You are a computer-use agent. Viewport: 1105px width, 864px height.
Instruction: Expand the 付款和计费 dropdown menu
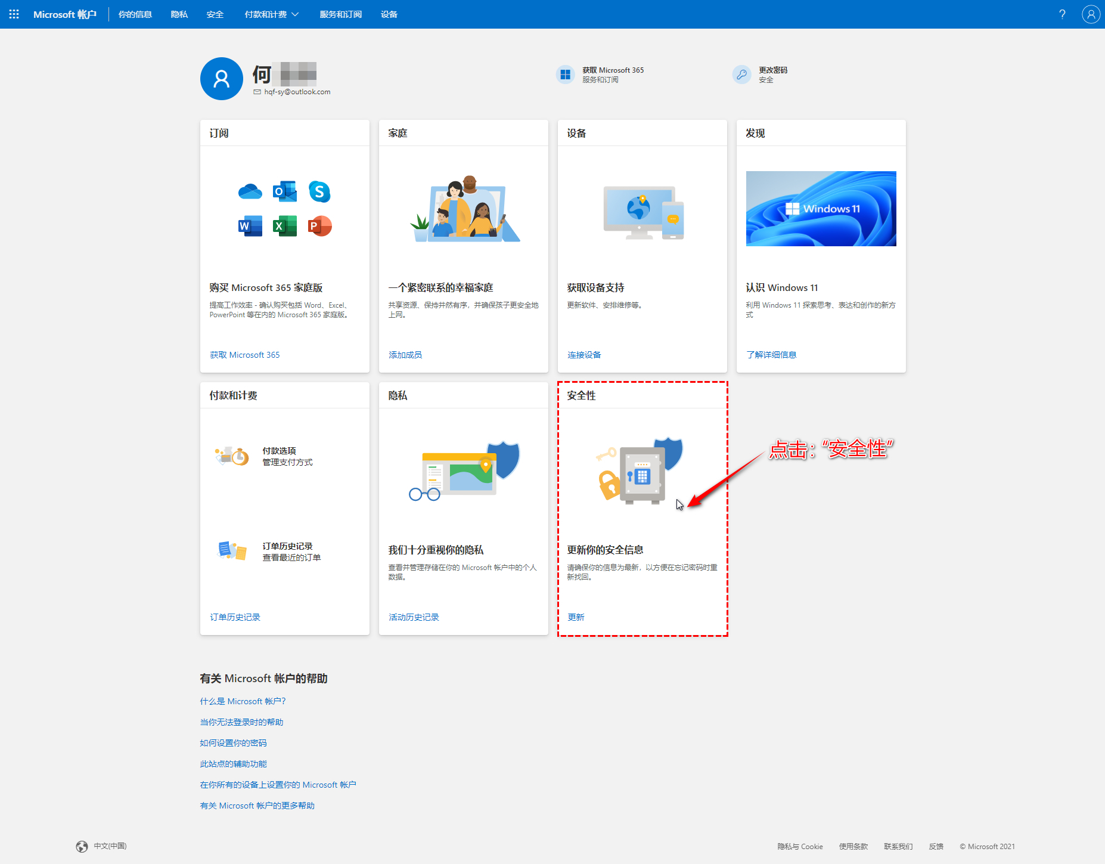(272, 14)
